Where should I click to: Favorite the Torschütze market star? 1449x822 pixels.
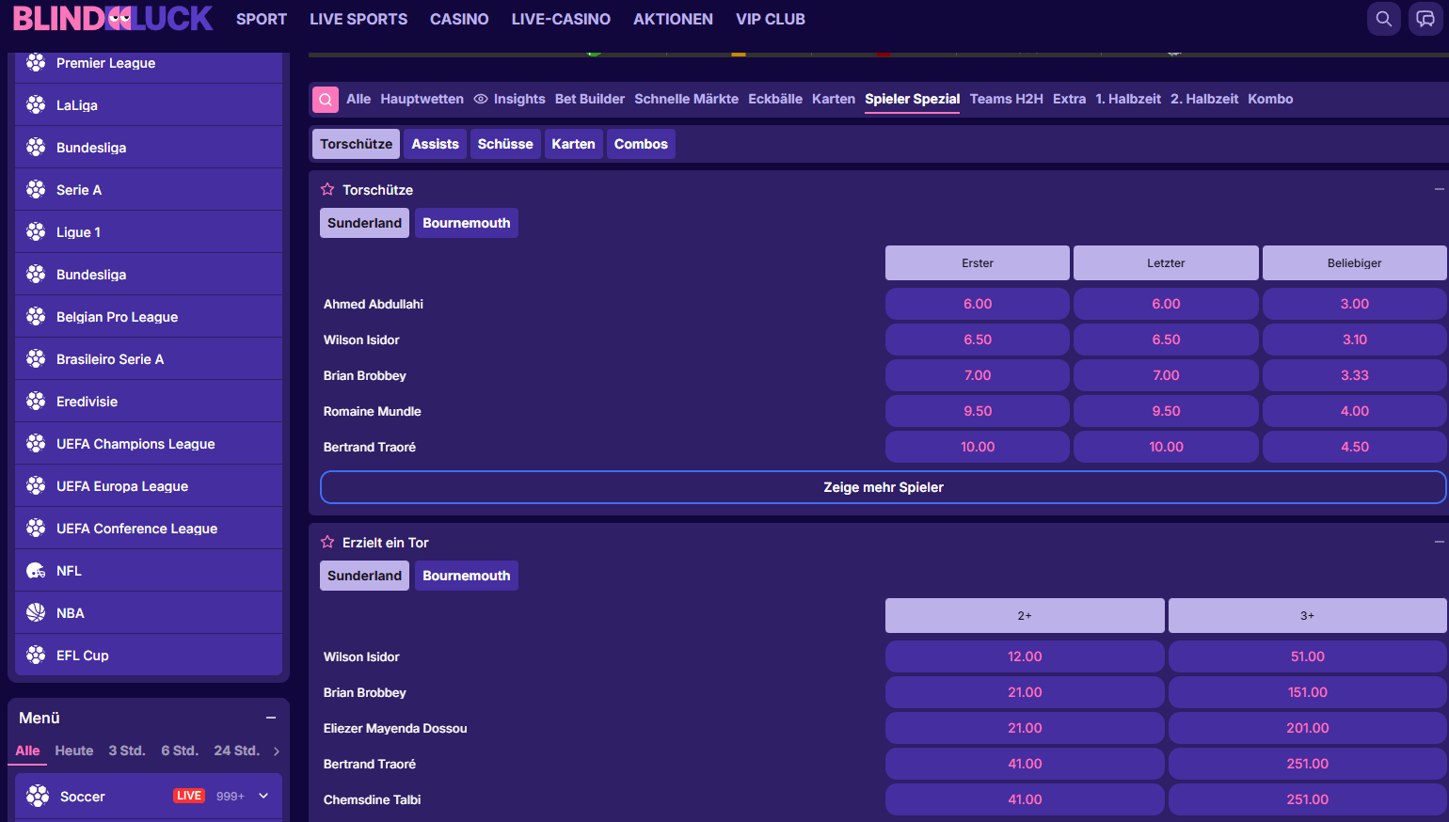pos(327,190)
